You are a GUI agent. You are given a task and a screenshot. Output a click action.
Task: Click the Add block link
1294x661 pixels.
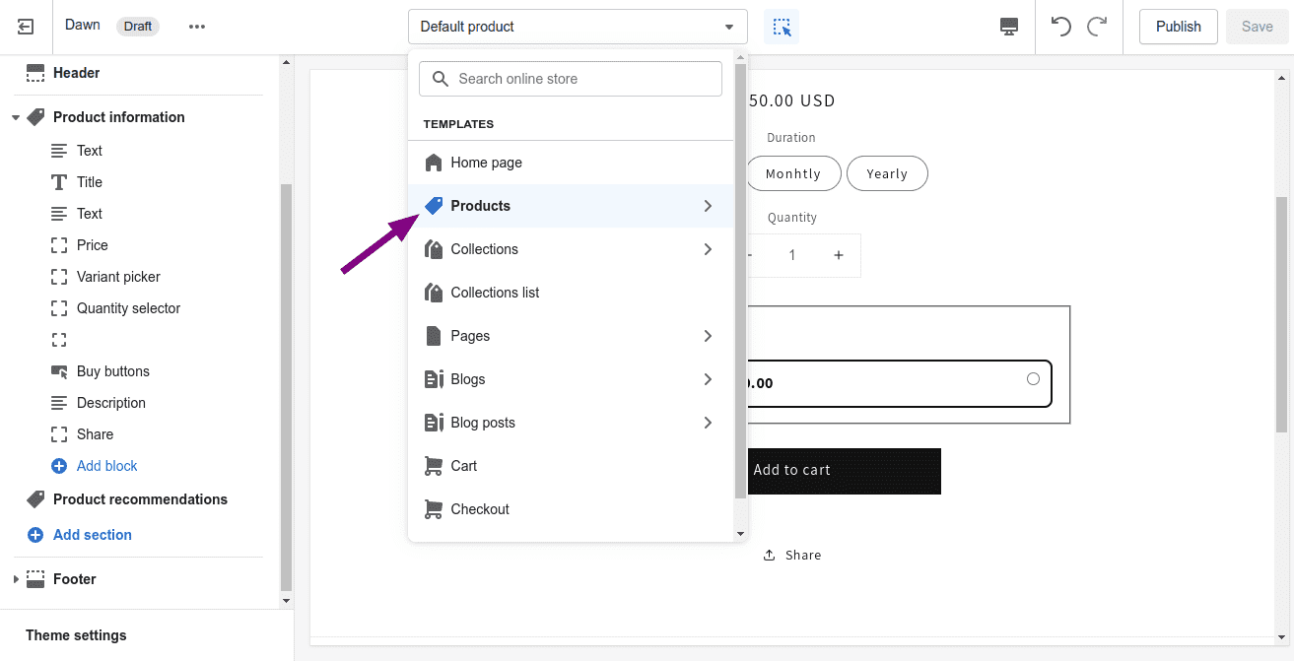106,466
